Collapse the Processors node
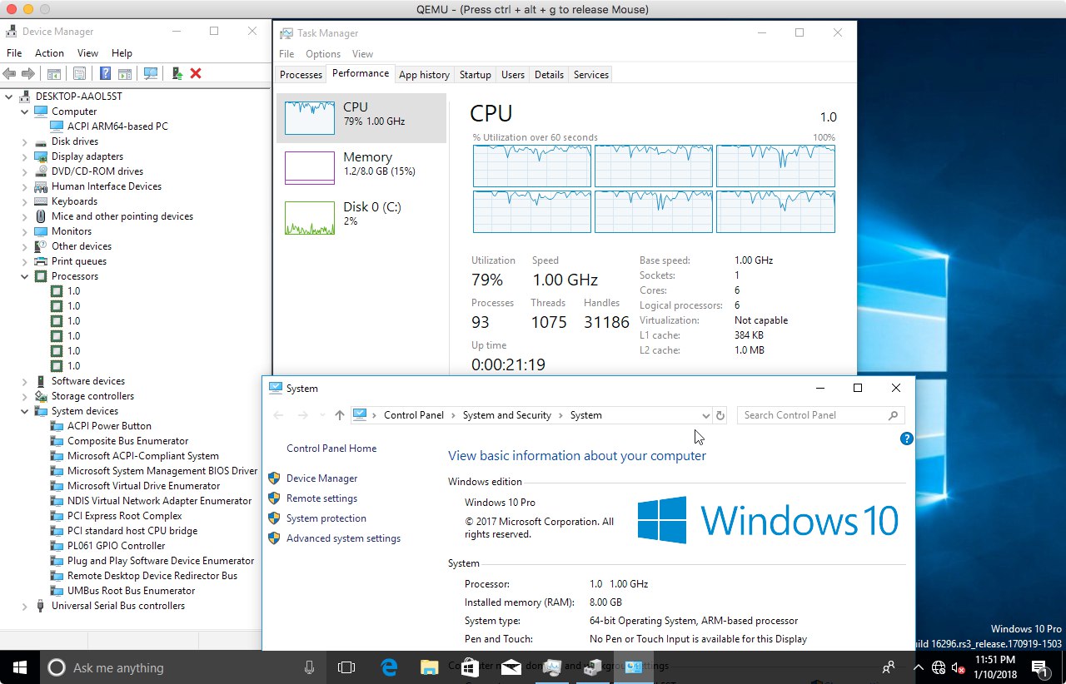Screen dimensions: 1066x684 tap(24, 276)
